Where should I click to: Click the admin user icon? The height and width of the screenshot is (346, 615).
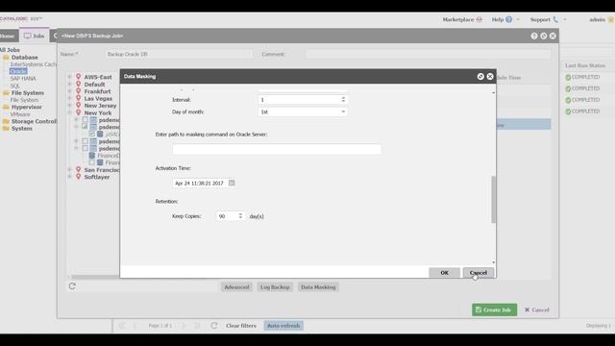611,19
